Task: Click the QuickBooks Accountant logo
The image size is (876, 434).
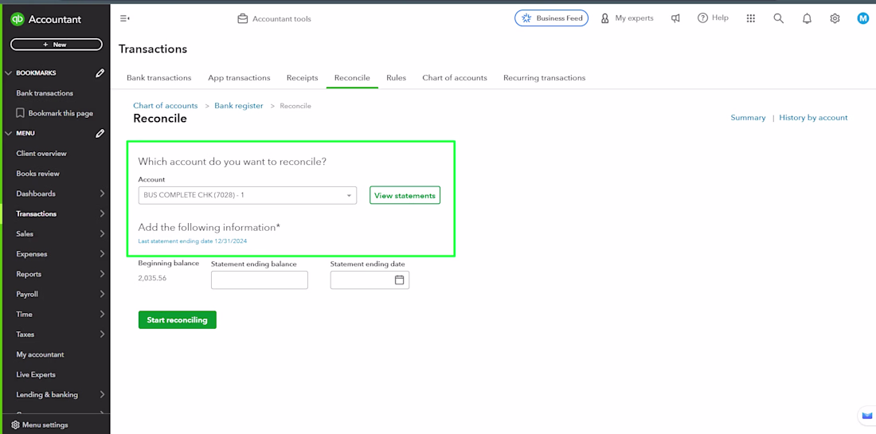Action: coord(46,20)
